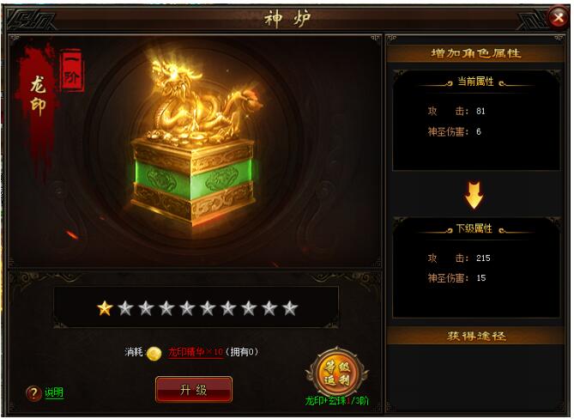The width and height of the screenshot is (574, 419).
Task: Click the last gray star
Action: [x=289, y=308]
